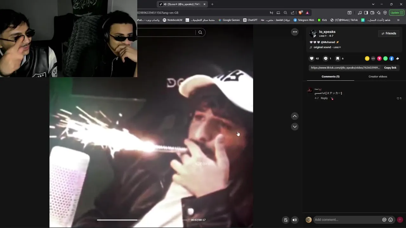Close the TikTok browser tab
The height and width of the screenshot is (228, 406).
click(204, 4)
